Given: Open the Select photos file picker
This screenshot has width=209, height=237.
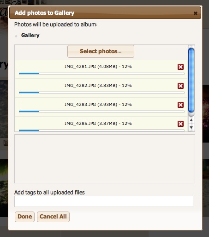Looking at the screenshot, I should [x=101, y=51].
